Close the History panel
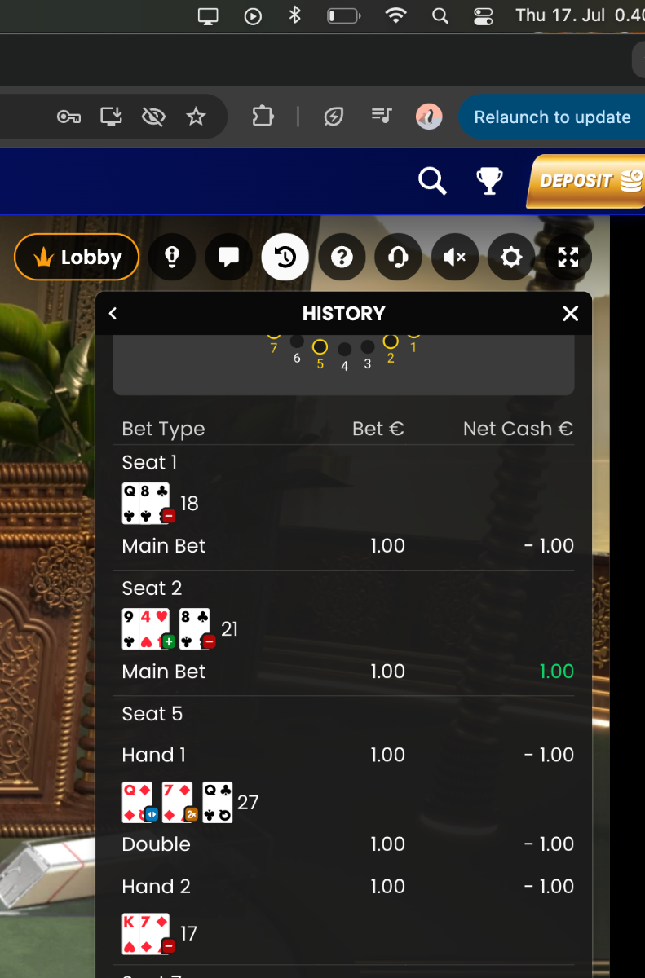The width and height of the screenshot is (645, 978). click(571, 314)
